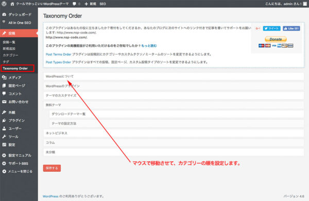Open the ダッシュボード dashboard icon
Image resolution: width=309 pixels, height=201 pixels.
coord(4,14)
